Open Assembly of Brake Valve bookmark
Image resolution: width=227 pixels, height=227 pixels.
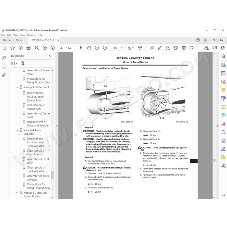click(38, 72)
